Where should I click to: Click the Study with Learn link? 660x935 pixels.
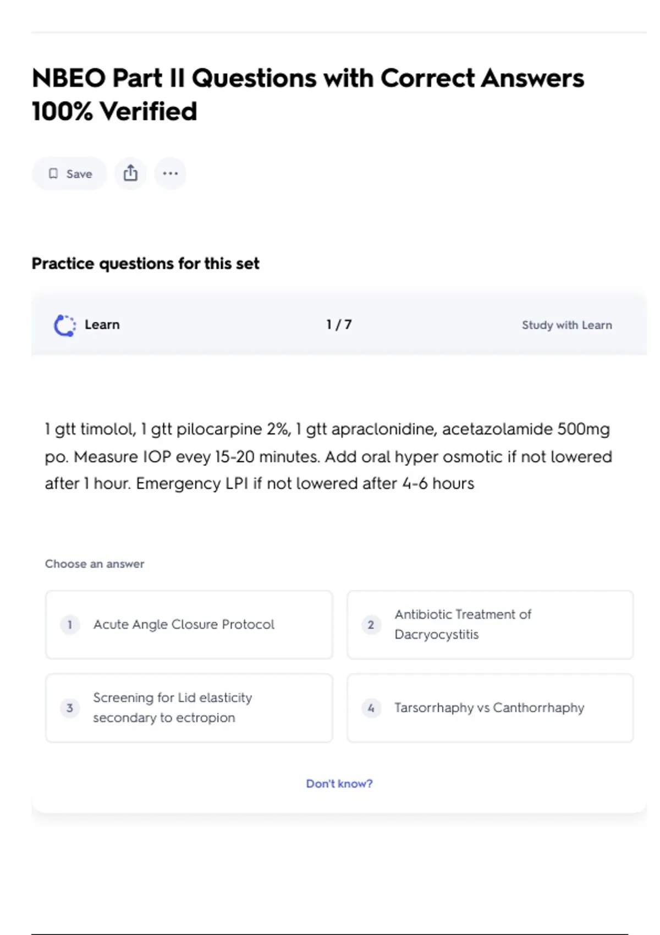tap(566, 325)
